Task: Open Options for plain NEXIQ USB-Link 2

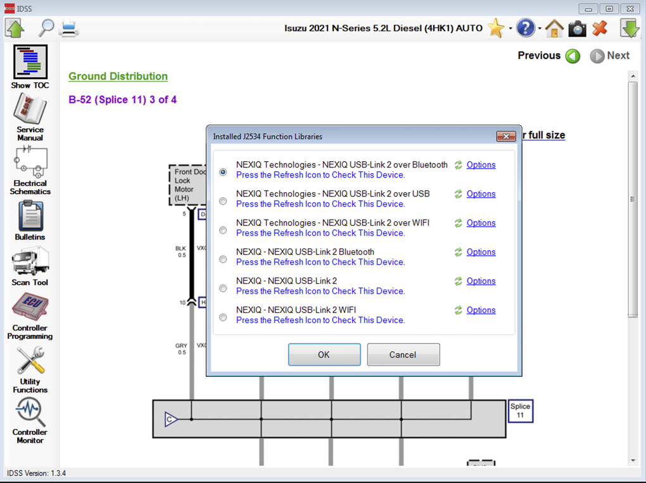Action: (481, 281)
